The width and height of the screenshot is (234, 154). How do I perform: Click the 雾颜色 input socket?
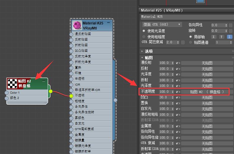point(71,118)
